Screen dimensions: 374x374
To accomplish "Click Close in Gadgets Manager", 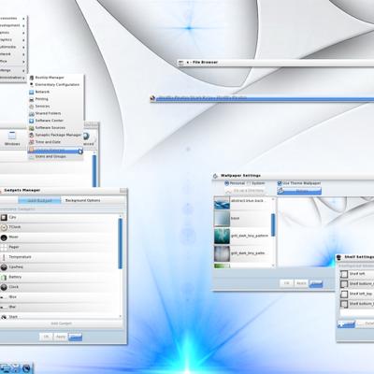I will (75, 337).
